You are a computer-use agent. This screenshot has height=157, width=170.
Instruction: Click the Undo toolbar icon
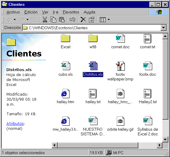72,20
